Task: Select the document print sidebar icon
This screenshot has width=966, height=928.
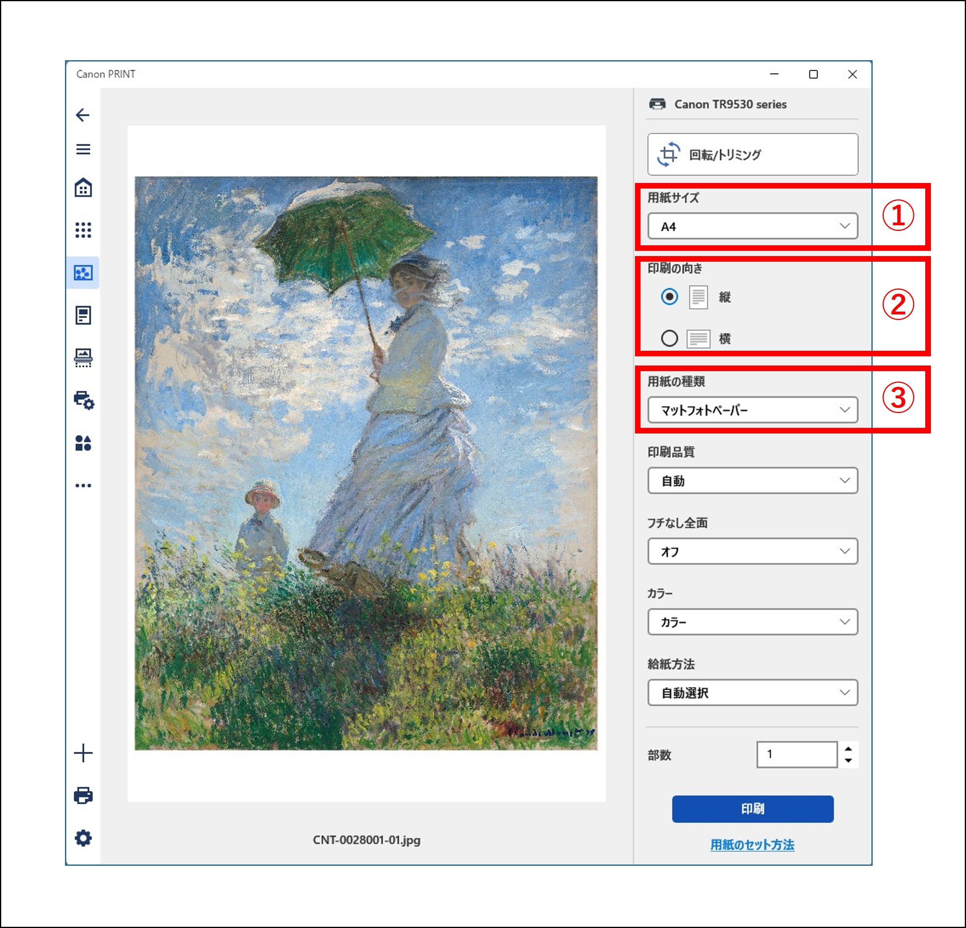Action: pyautogui.click(x=83, y=315)
